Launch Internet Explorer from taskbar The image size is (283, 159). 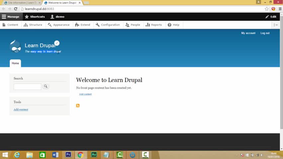coord(17,155)
